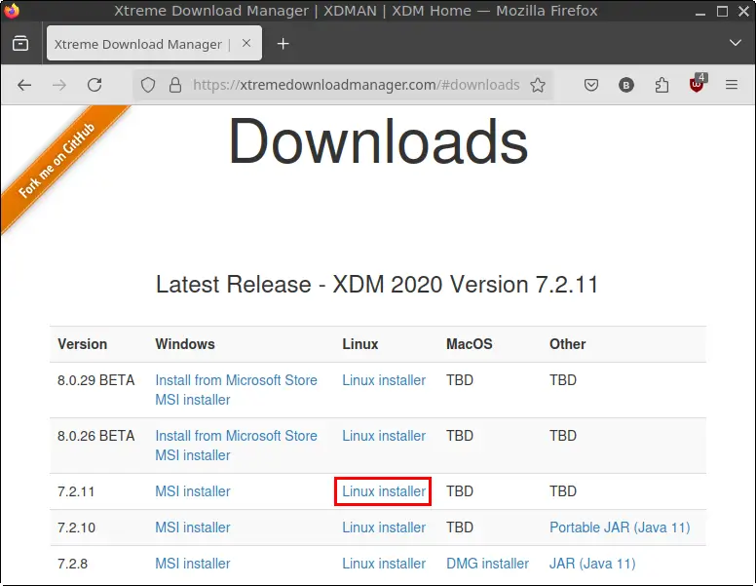756x586 pixels.
Task: Download the DMG installer for 7.2.8
Action: 487,564
